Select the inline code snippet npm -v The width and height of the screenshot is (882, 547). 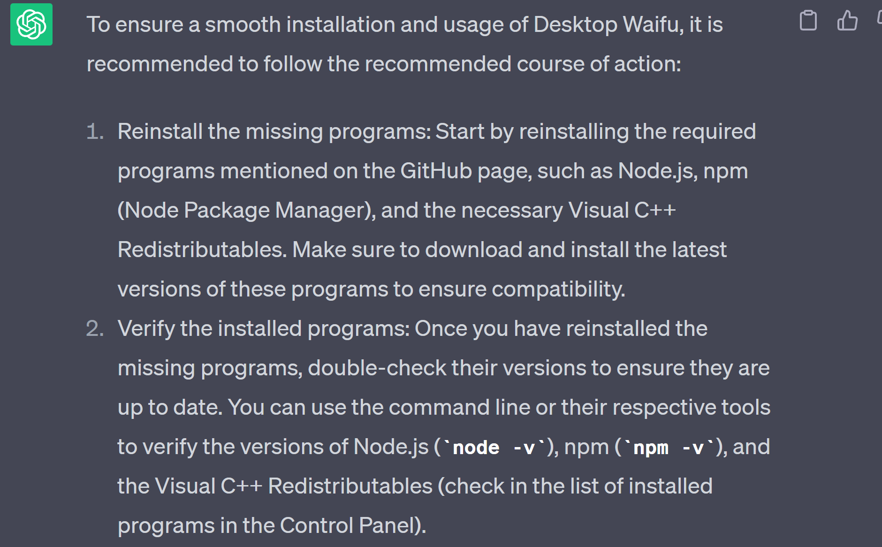669,447
